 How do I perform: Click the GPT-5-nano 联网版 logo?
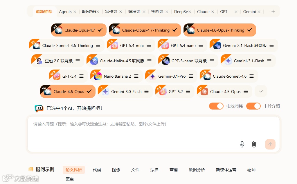[166, 61]
